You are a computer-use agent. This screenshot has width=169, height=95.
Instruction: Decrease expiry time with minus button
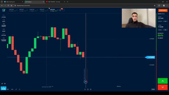pyautogui.click(x=160, y=21)
